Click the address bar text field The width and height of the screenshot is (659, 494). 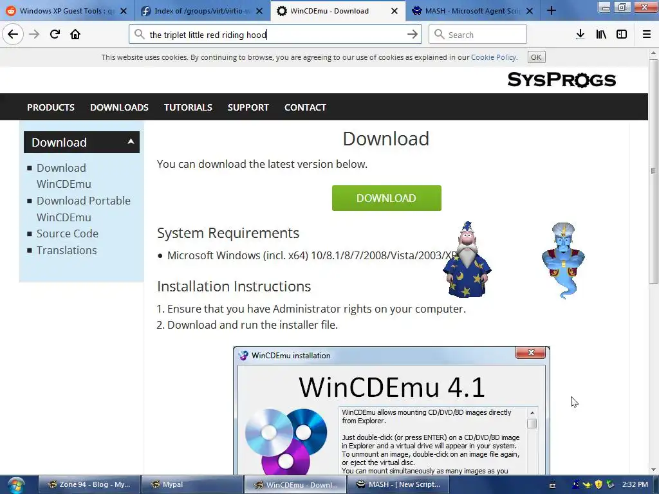click(275, 35)
